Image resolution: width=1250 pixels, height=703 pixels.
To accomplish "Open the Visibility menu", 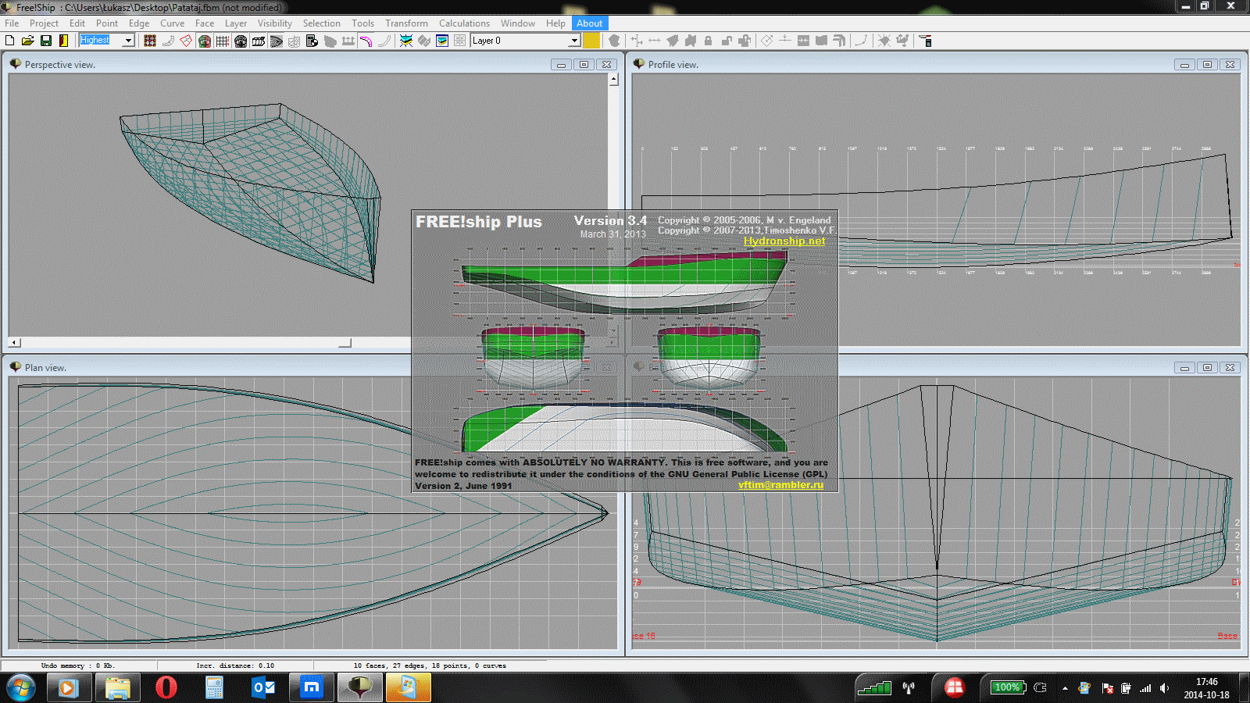I will coord(275,23).
